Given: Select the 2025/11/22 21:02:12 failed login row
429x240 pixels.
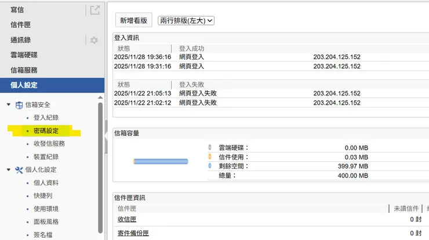Looking at the screenshot, I should pos(271,103).
